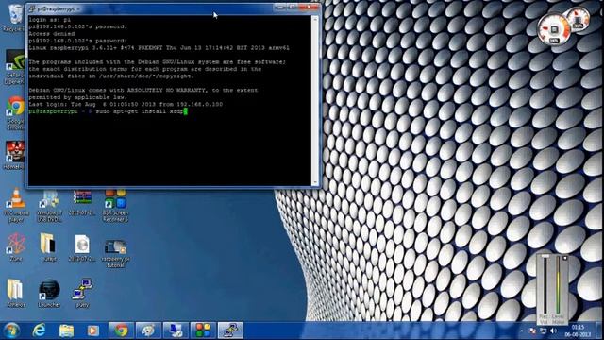The height and width of the screenshot is (340, 604).
Task: Open the red star network shortcut icon
Action: (16, 247)
